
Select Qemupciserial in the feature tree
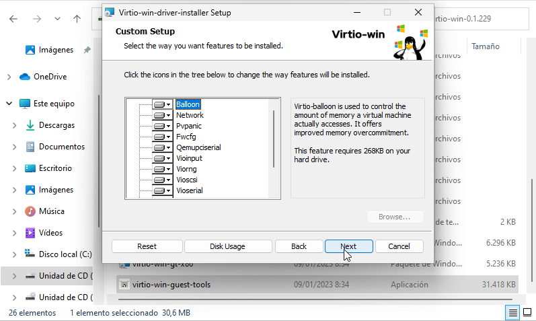click(x=198, y=147)
